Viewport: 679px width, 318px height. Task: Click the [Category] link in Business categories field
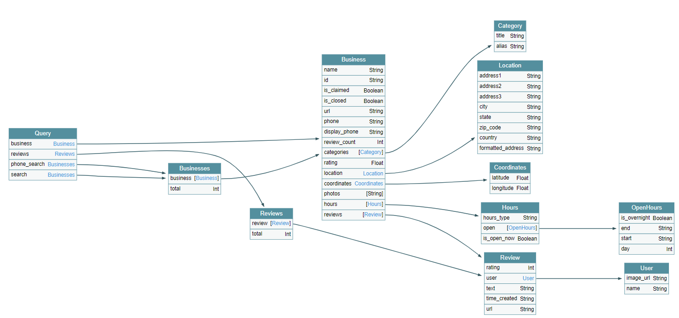click(371, 152)
